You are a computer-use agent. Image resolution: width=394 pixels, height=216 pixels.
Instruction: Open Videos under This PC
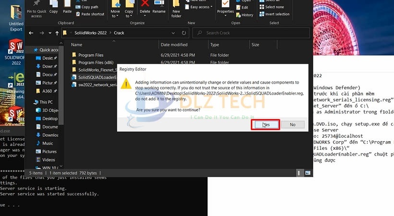46,160
